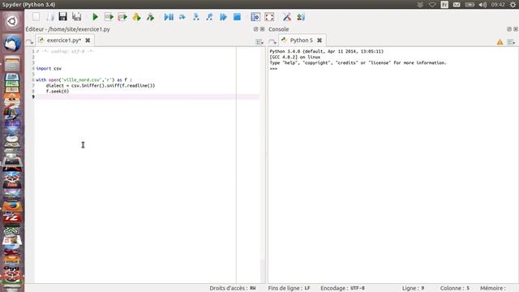The height and width of the screenshot is (292, 519).
Task: Step out of function in debugger
Action: coord(209,17)
